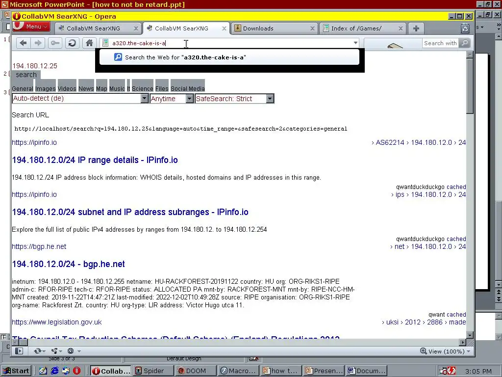Switch to Presen... taskbar button
502x377 pixels.
[x=323, y=371]
